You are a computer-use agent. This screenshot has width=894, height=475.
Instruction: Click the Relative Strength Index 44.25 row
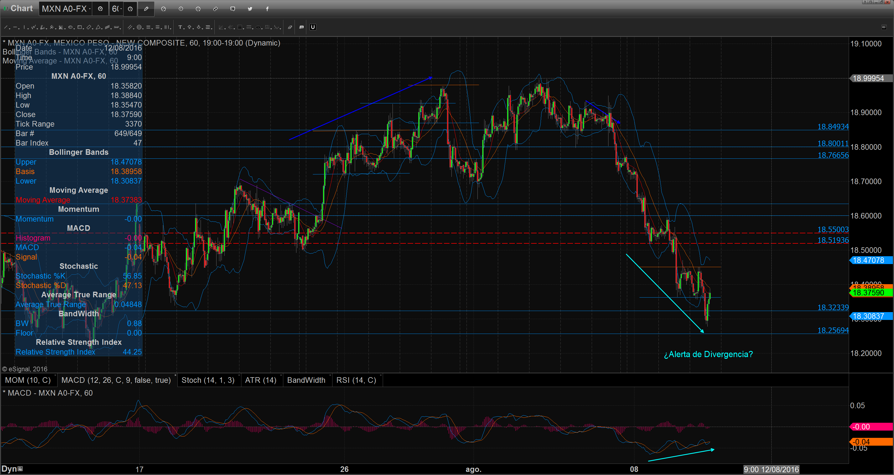pyautogui.click(x=79, y=352)
